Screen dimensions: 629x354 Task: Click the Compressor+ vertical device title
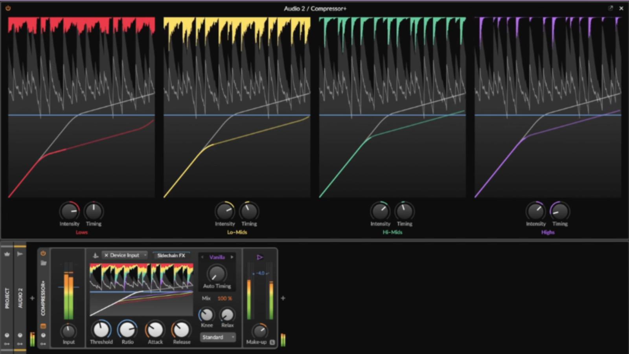pyautogui.click(x=43, y=298)
